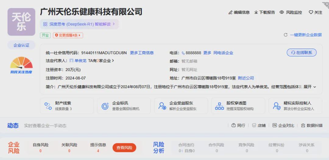Open 变更提醒4条 alert dropdown
This screenshot has height=160, width=329.
(68, 35)
